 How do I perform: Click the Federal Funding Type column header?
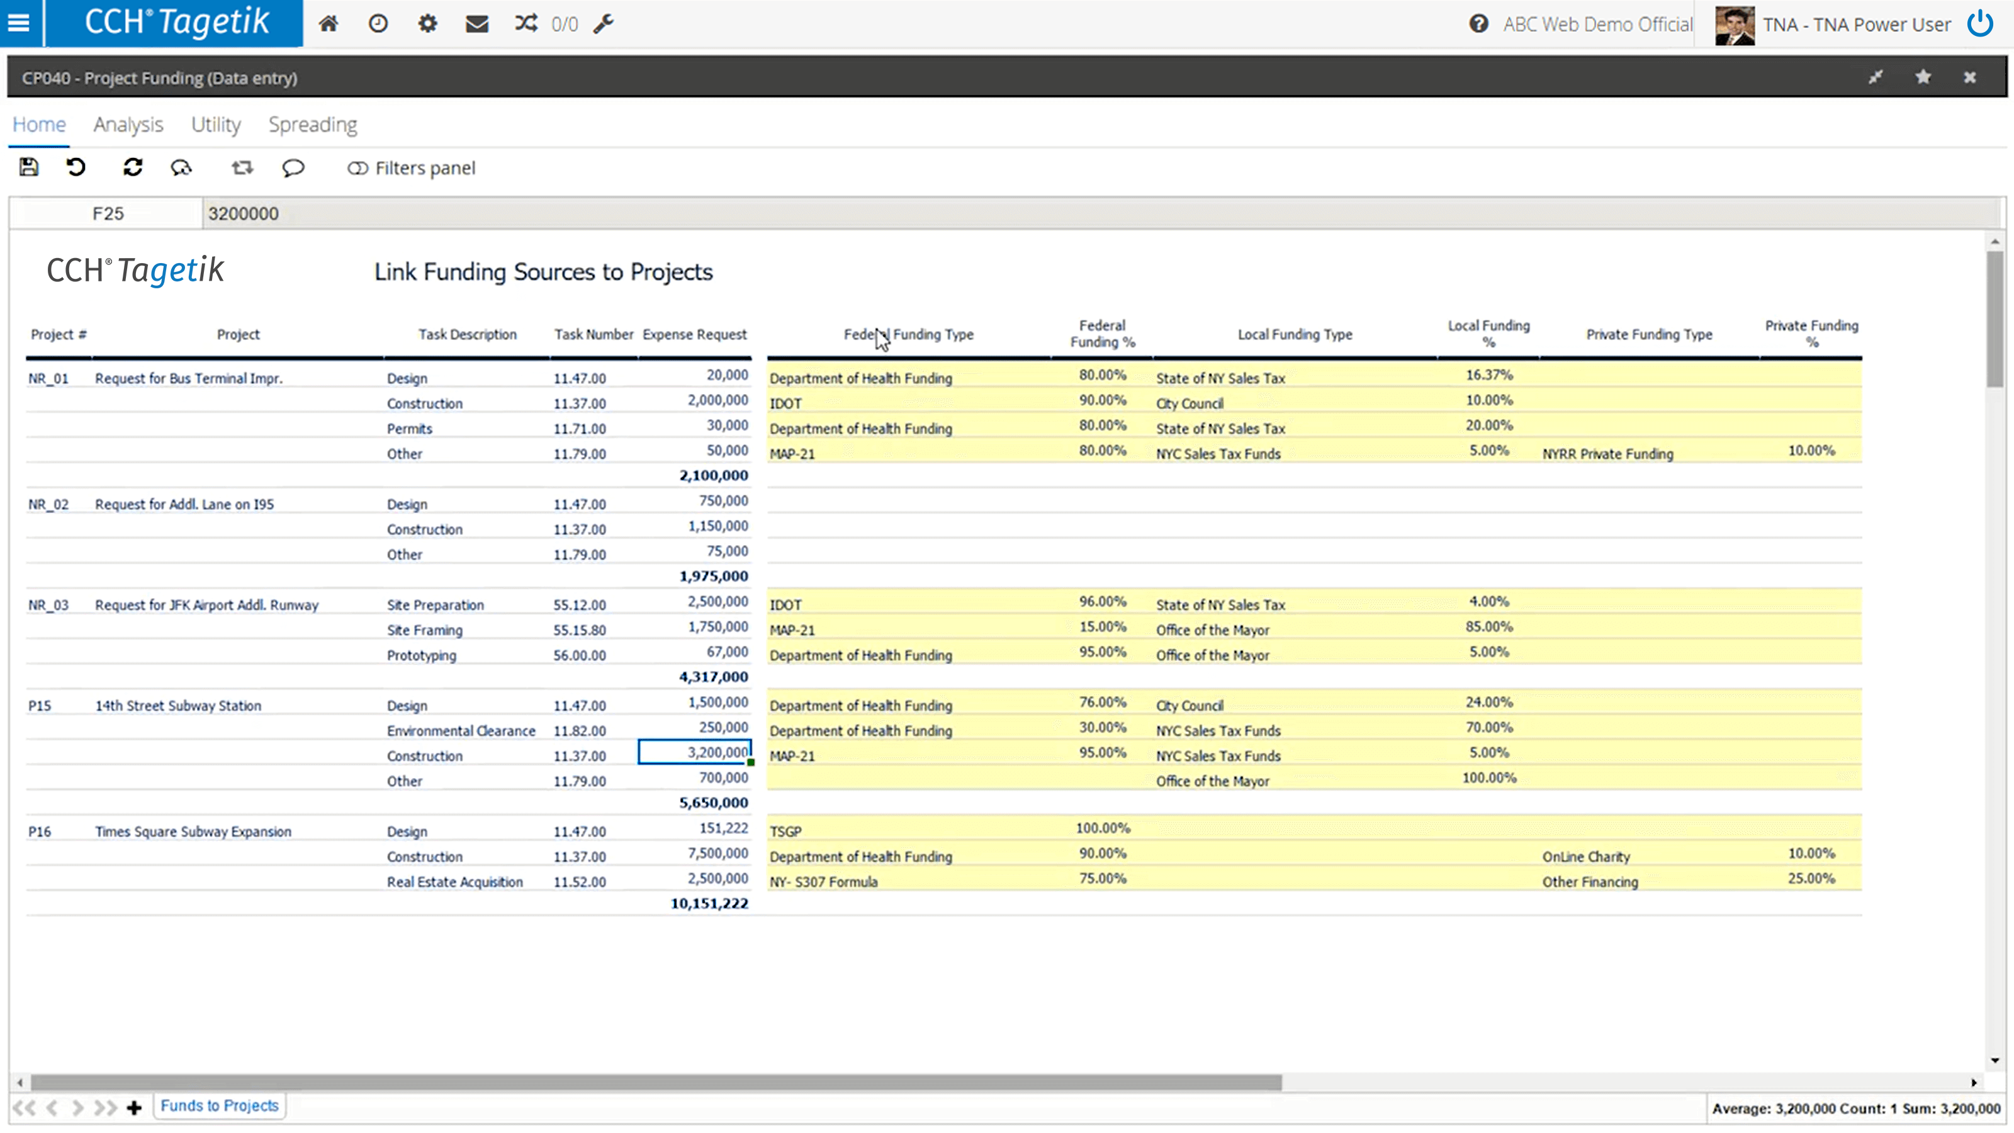tap(908, 334)
